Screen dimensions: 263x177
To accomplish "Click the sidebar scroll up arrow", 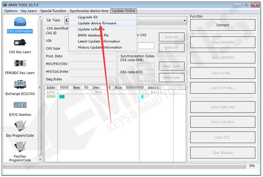I will pos(40,17).
